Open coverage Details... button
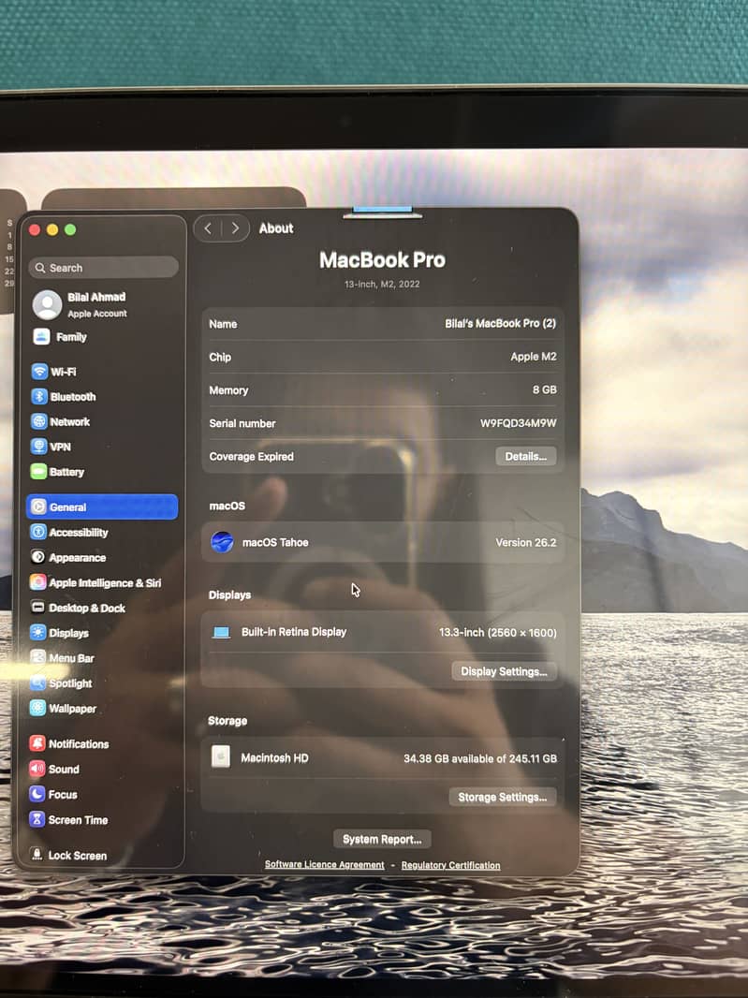Image resolution: width=748 pixels, height=998 pixels. 526,456
